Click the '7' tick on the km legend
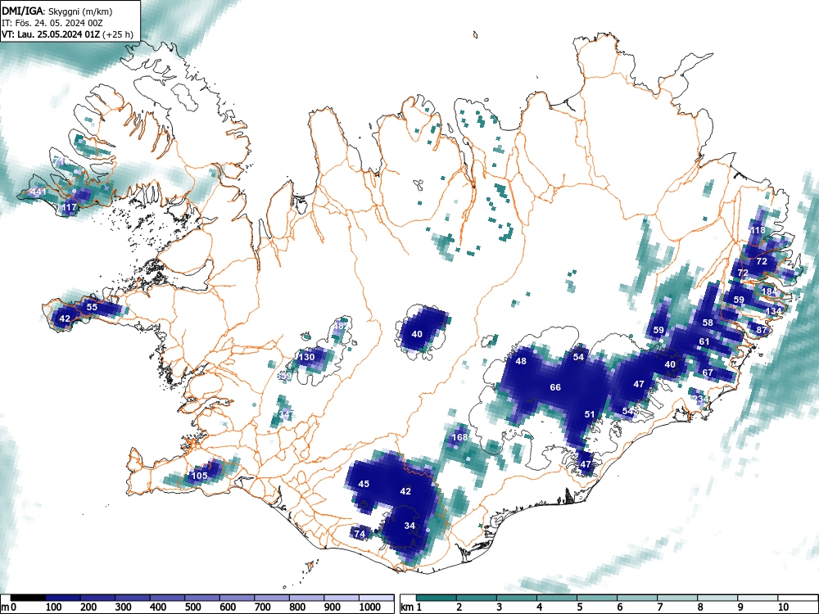 [x=659, y=607]
